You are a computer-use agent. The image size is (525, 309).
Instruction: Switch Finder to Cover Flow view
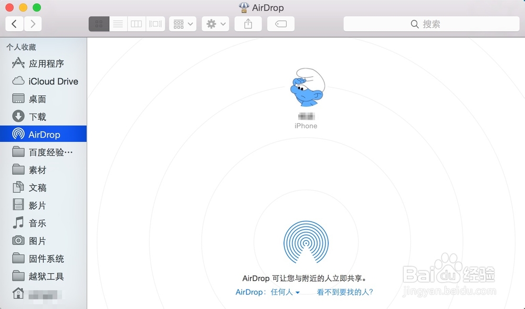[x=155, y=24]
